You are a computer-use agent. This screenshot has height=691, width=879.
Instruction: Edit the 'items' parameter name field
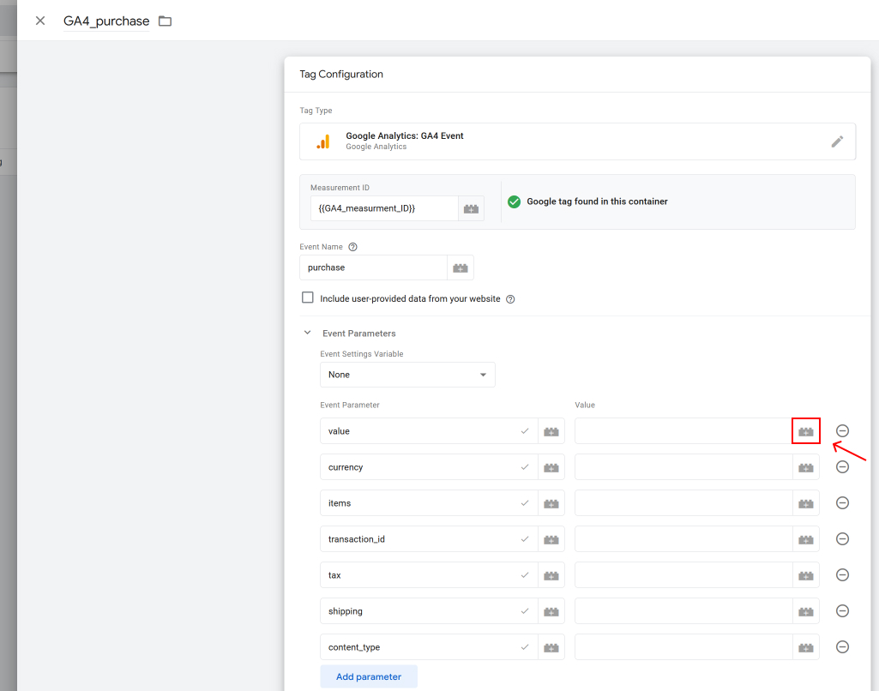pyautogui.click(x=429, y=502)
